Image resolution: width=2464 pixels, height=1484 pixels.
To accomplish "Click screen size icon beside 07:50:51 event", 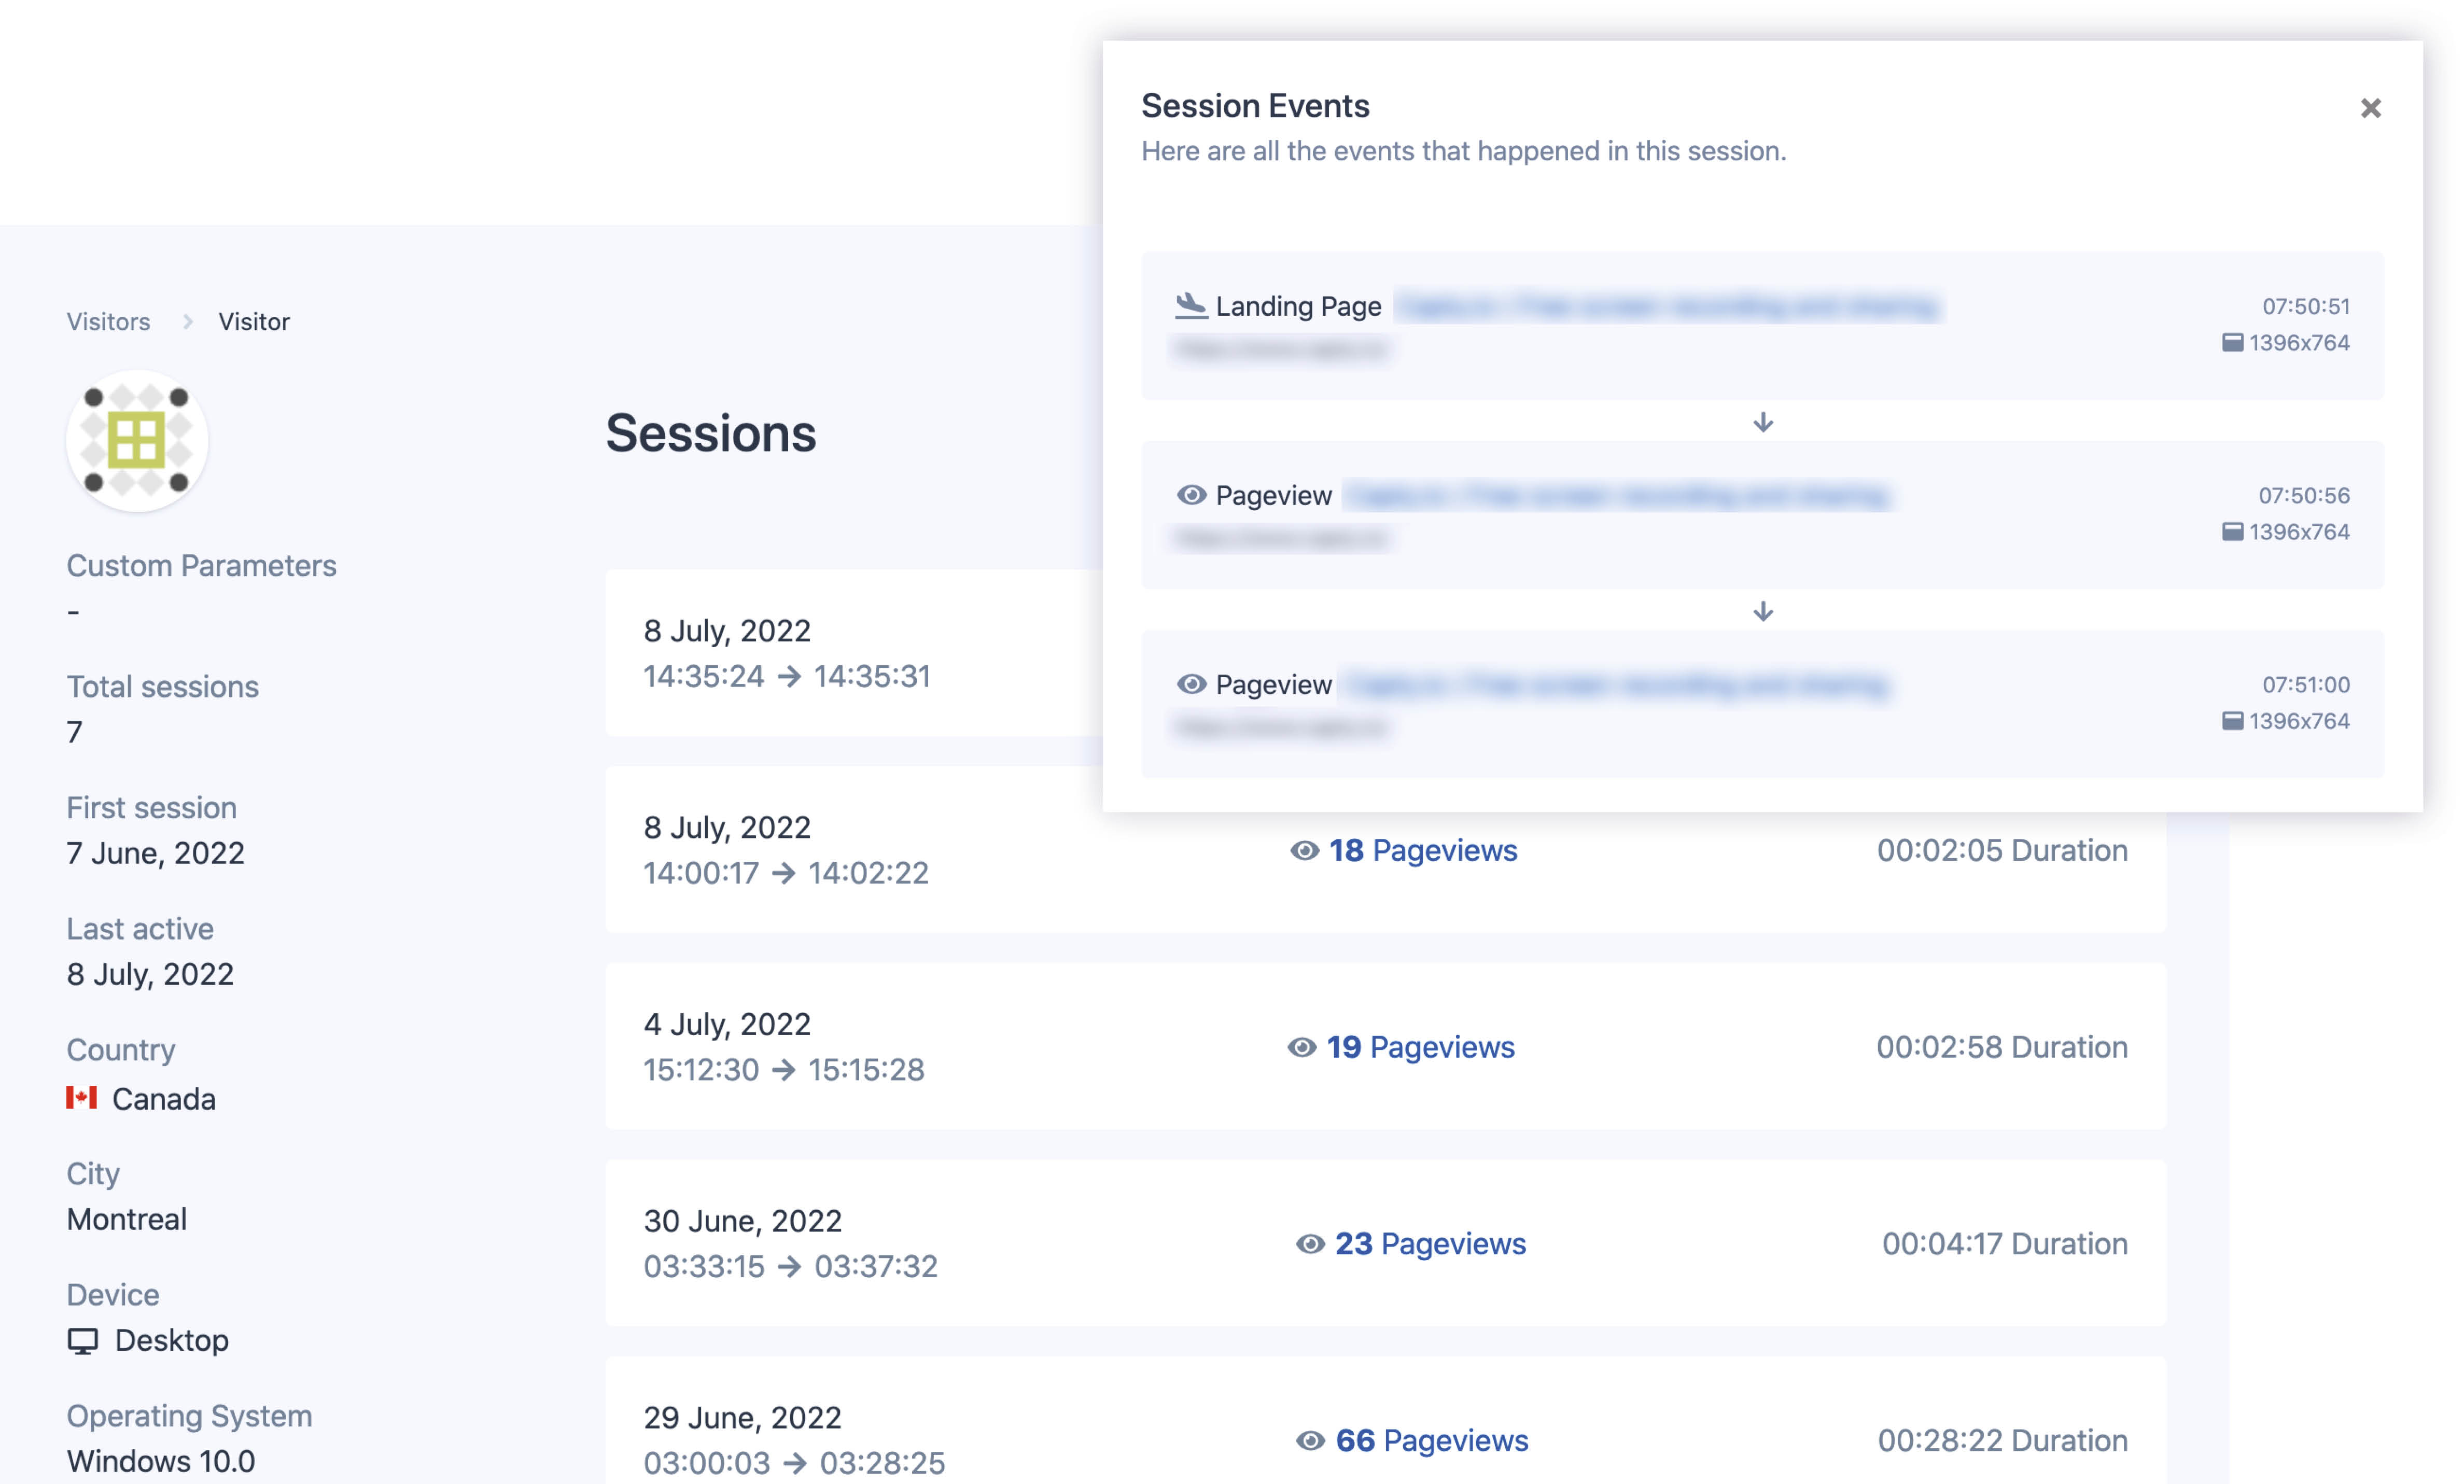I will point(2232,343).
